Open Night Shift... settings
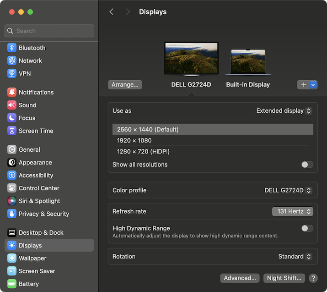Screen dimensions: 327x292 click(284, 278)
